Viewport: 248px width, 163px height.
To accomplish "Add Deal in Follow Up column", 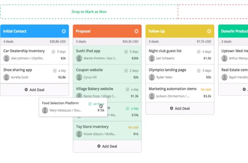I will (180, 109).
